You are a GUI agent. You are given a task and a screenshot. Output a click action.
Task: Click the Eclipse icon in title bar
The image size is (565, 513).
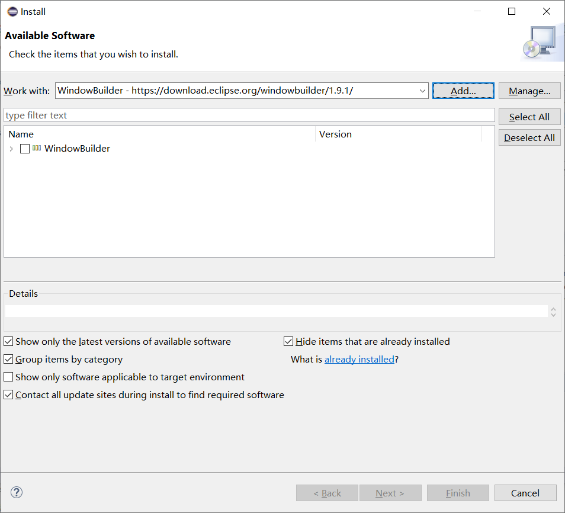[12, 11]
